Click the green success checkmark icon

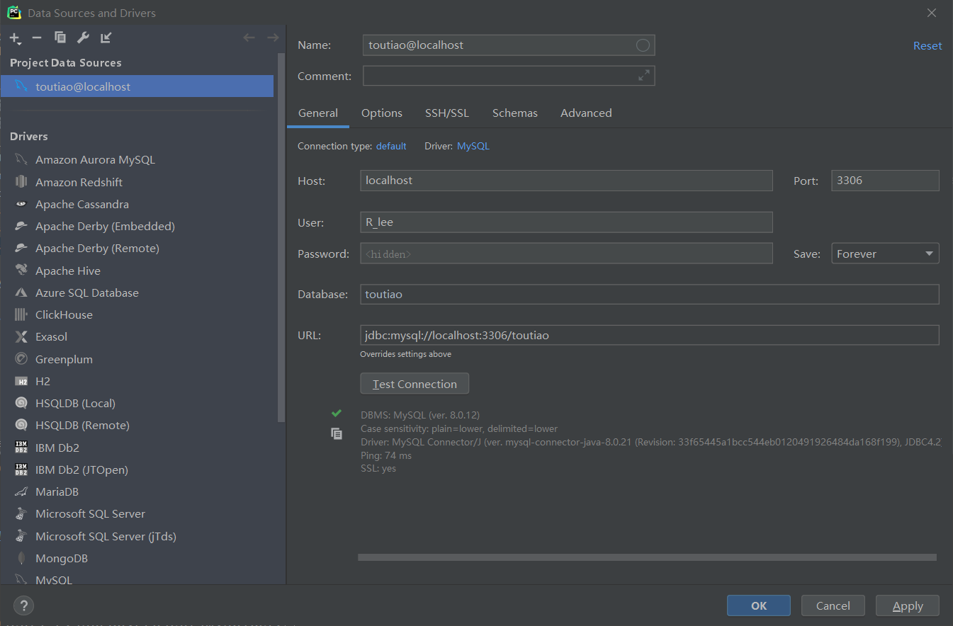pos(336,413)
